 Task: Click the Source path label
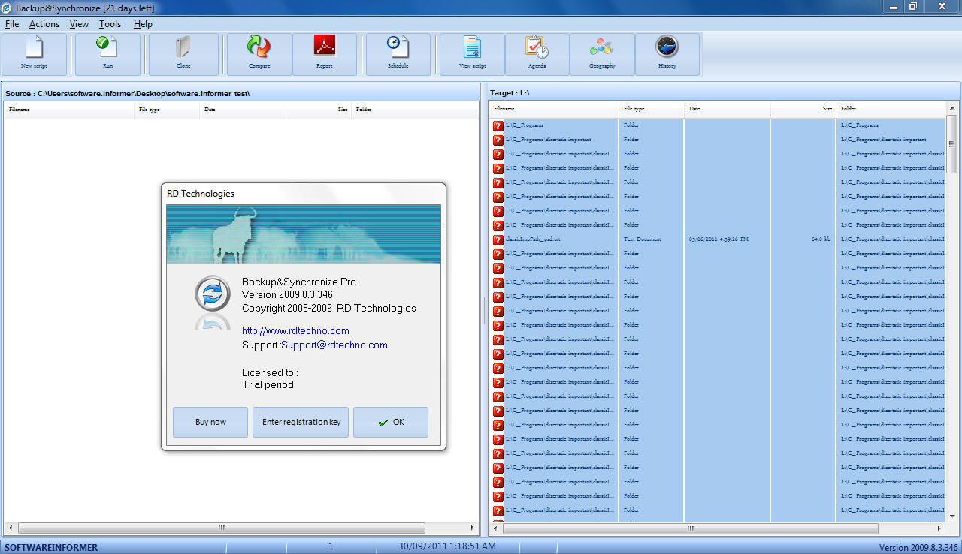pos(127,94)
